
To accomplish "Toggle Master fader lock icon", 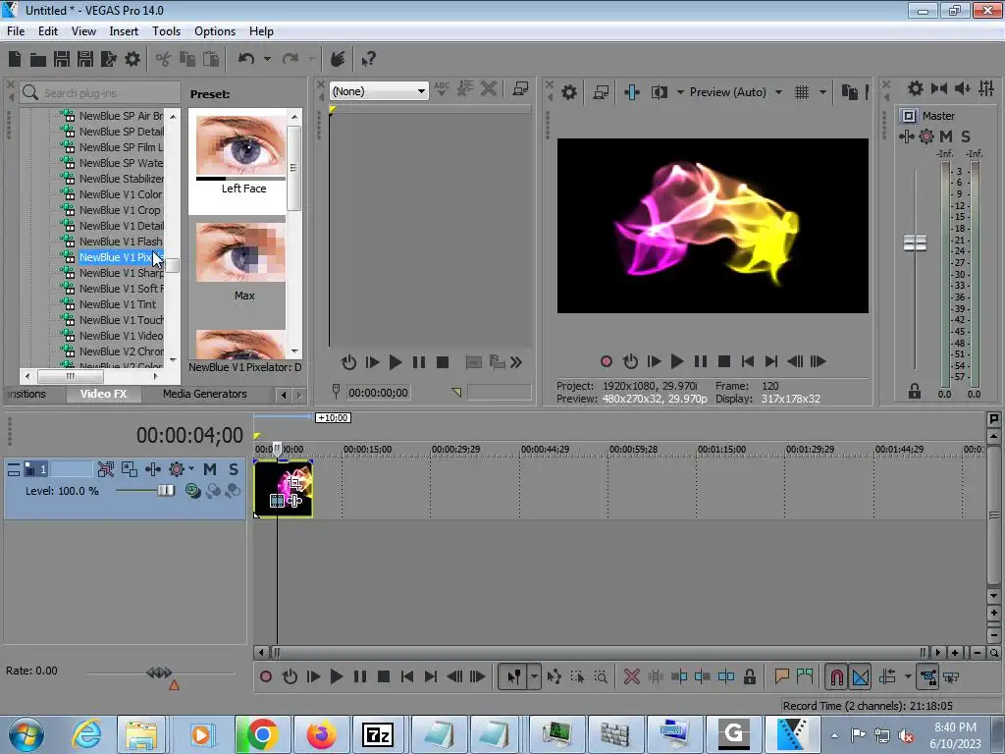I will coord(915,391).
